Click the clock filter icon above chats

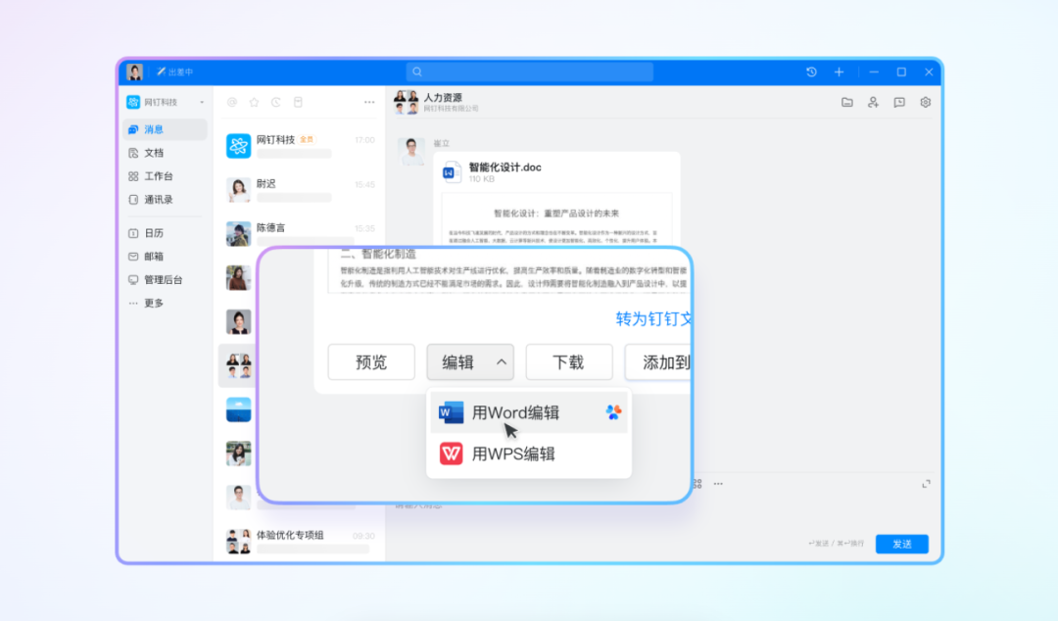[x=276, y=102]
